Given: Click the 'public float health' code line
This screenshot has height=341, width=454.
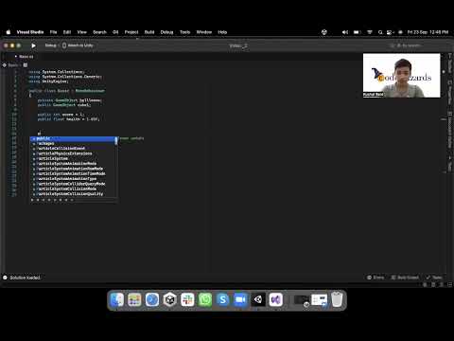Looking at the screenshot, I should (x=68, y=119).
